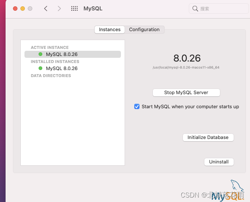Go forward with the right chevron arrow
This screenshot has width=250, height=202.
59,9
